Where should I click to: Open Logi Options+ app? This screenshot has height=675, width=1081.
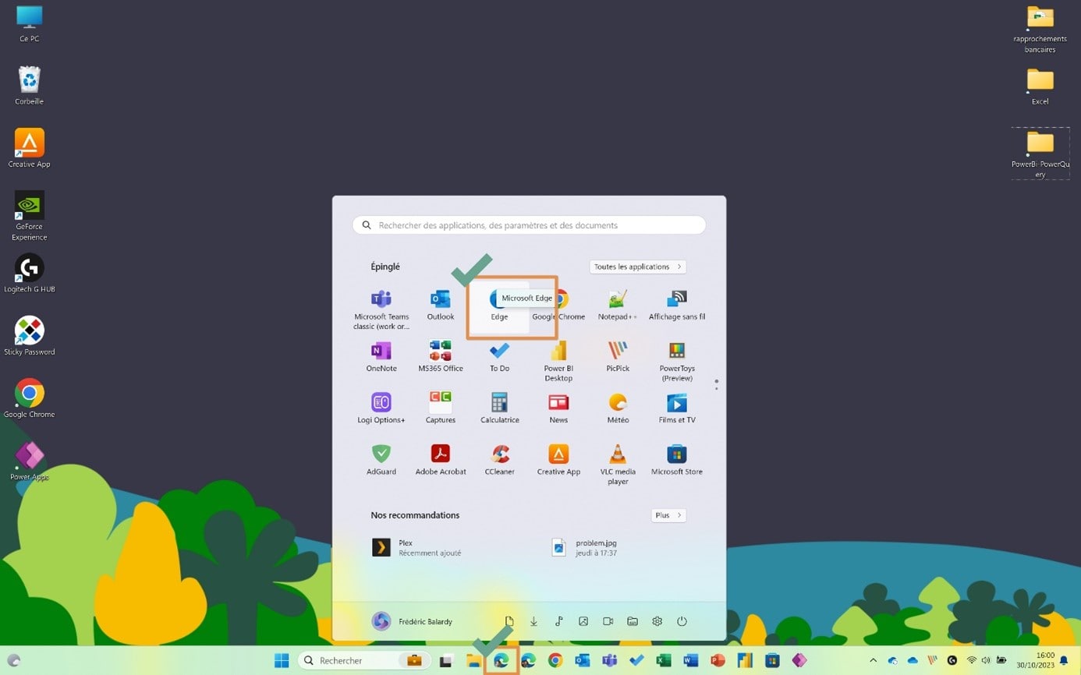pos(381,408)
